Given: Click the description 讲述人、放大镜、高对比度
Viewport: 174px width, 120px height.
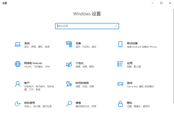Looking at the screenshot, I should (x=38, y=106).
